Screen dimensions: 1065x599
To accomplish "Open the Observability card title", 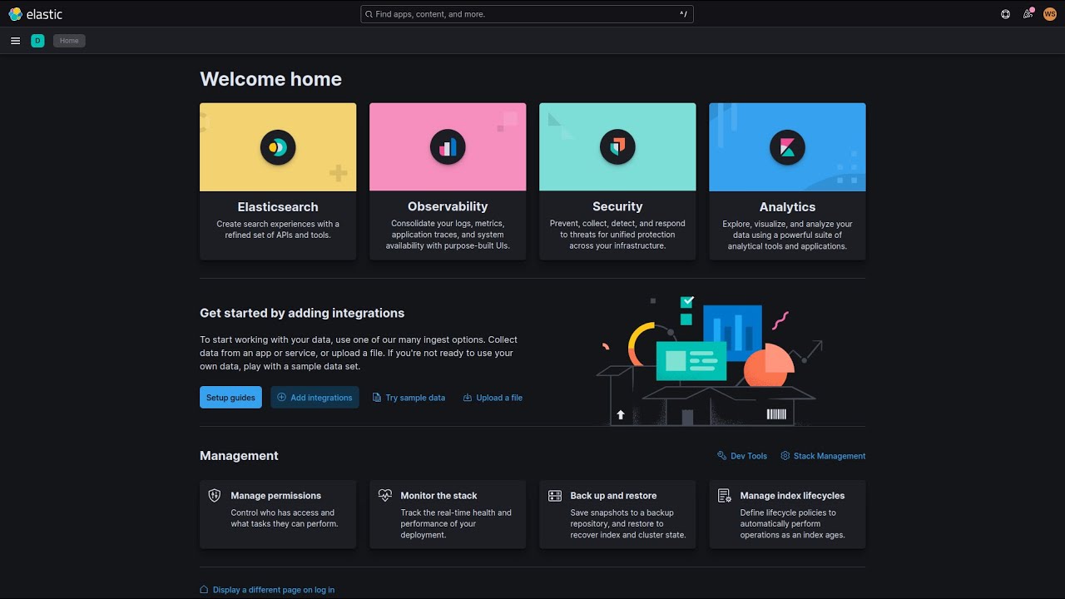I will click(x=448, y=206).
